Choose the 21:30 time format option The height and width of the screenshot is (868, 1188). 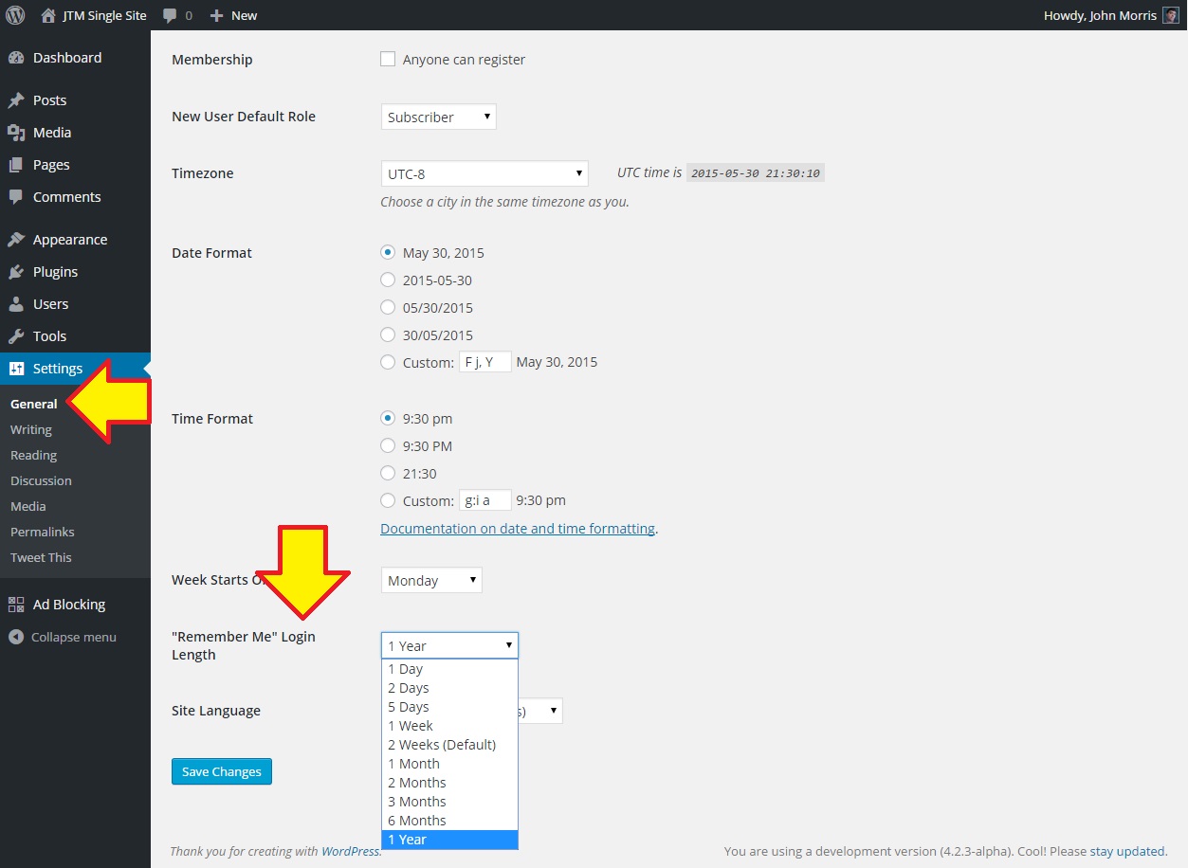388,473
